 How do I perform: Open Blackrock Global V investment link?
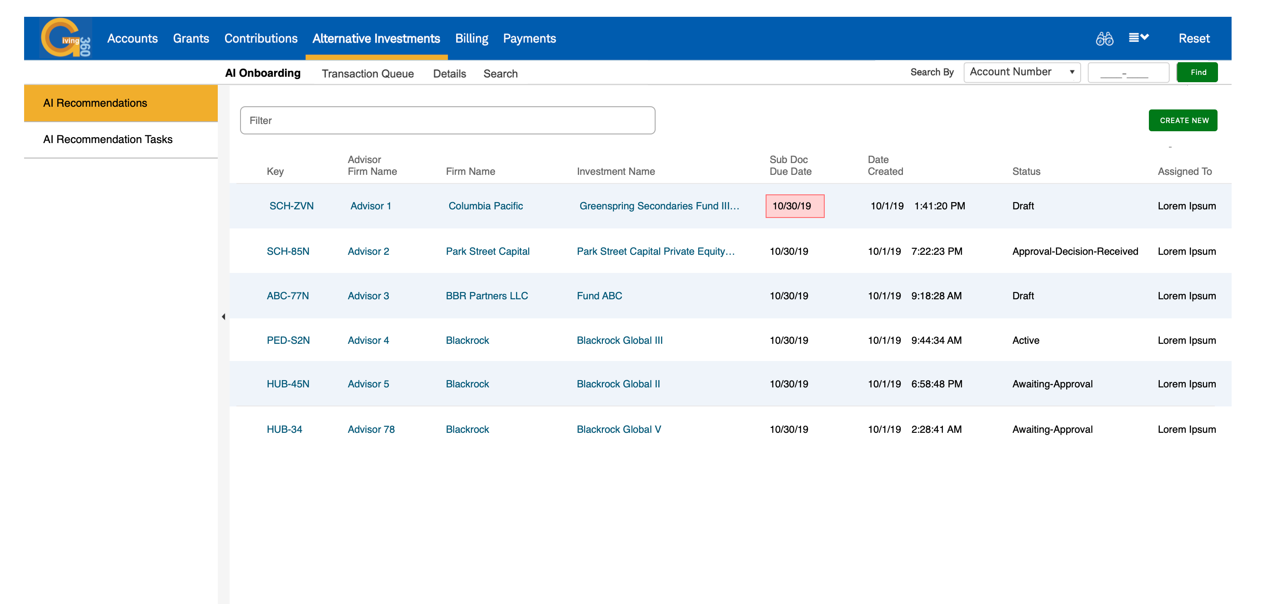[618, 429]
